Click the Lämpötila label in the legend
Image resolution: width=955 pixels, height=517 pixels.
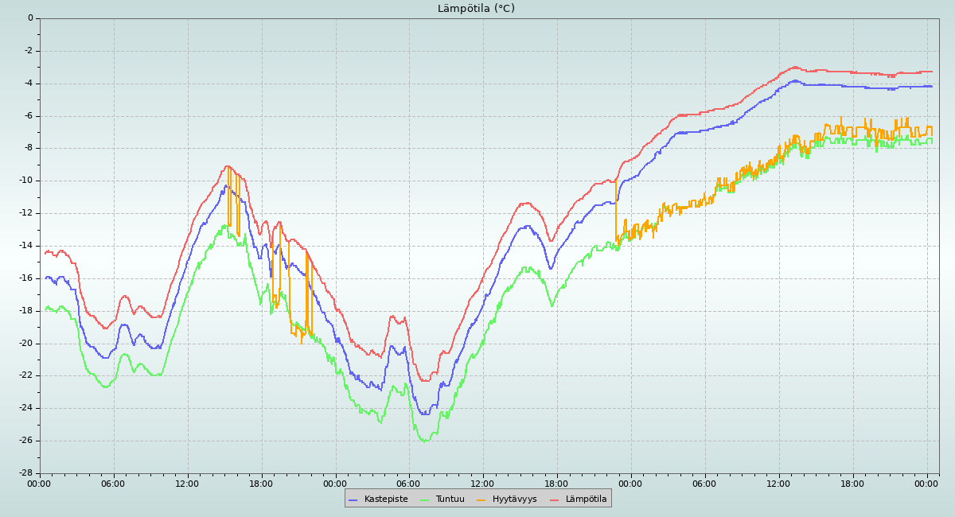tap(586, 500)
